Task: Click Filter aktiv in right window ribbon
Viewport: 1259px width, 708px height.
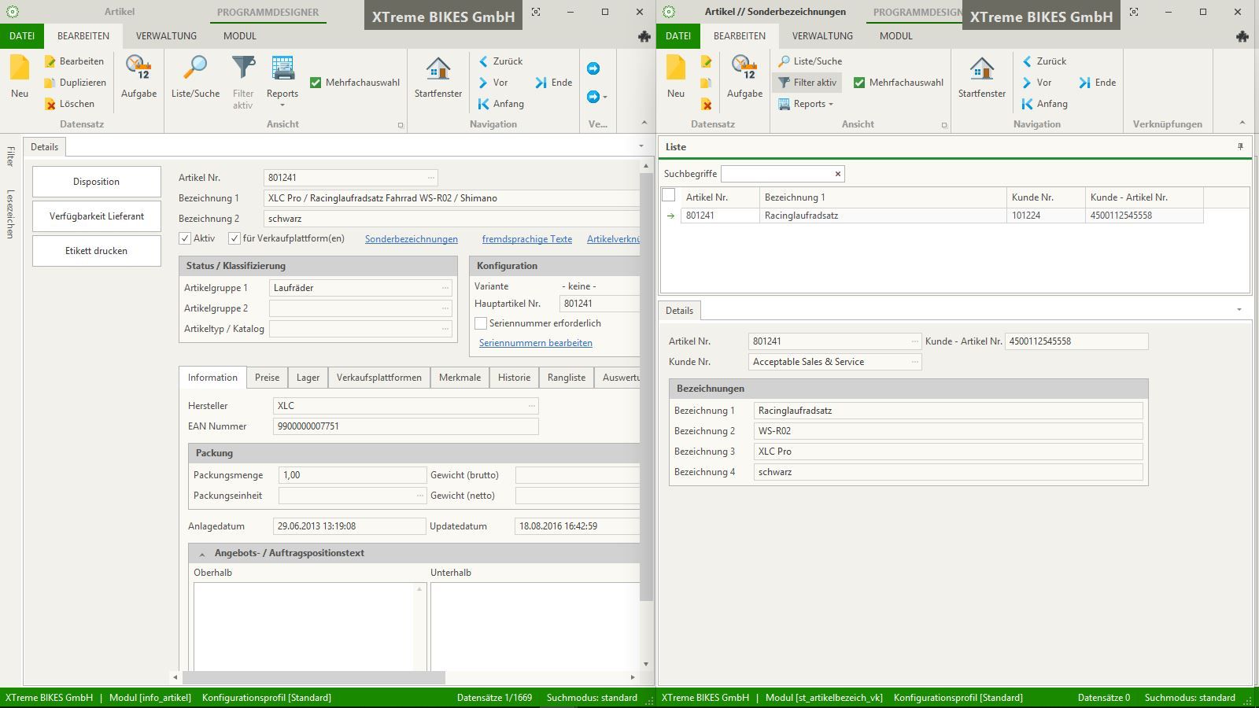Action: pos(807,83)
